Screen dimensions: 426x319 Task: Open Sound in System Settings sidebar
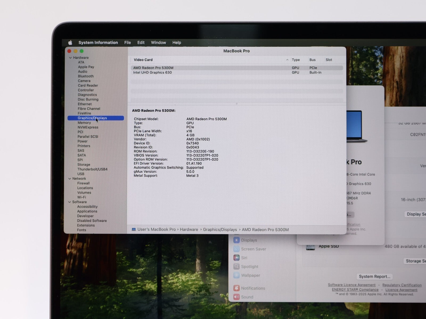pos(243,297)
